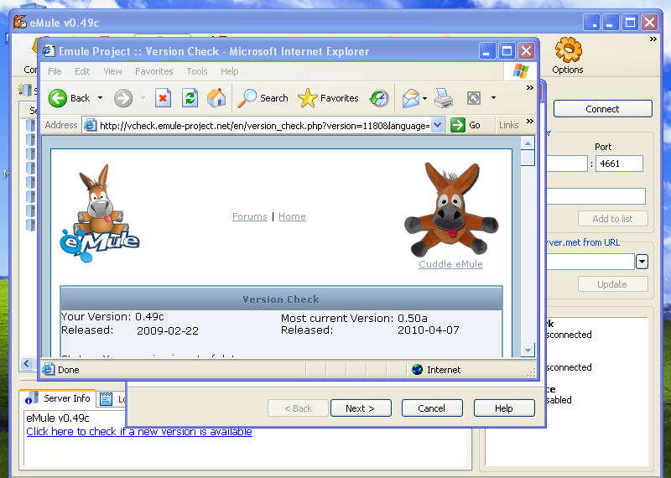
Task: Go to Home page via house icon
Action: (x=216, y=98)
